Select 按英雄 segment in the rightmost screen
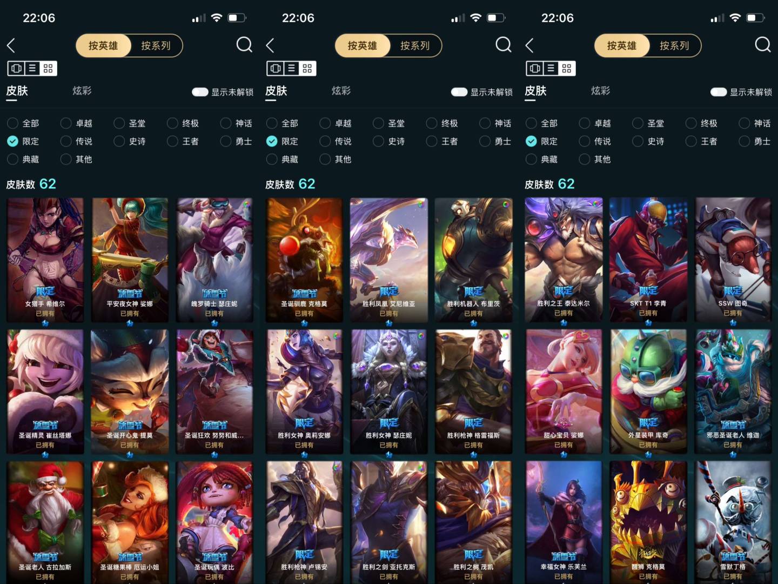The width and height of the screenshot is (778, 584). click(x=621, y=45)
